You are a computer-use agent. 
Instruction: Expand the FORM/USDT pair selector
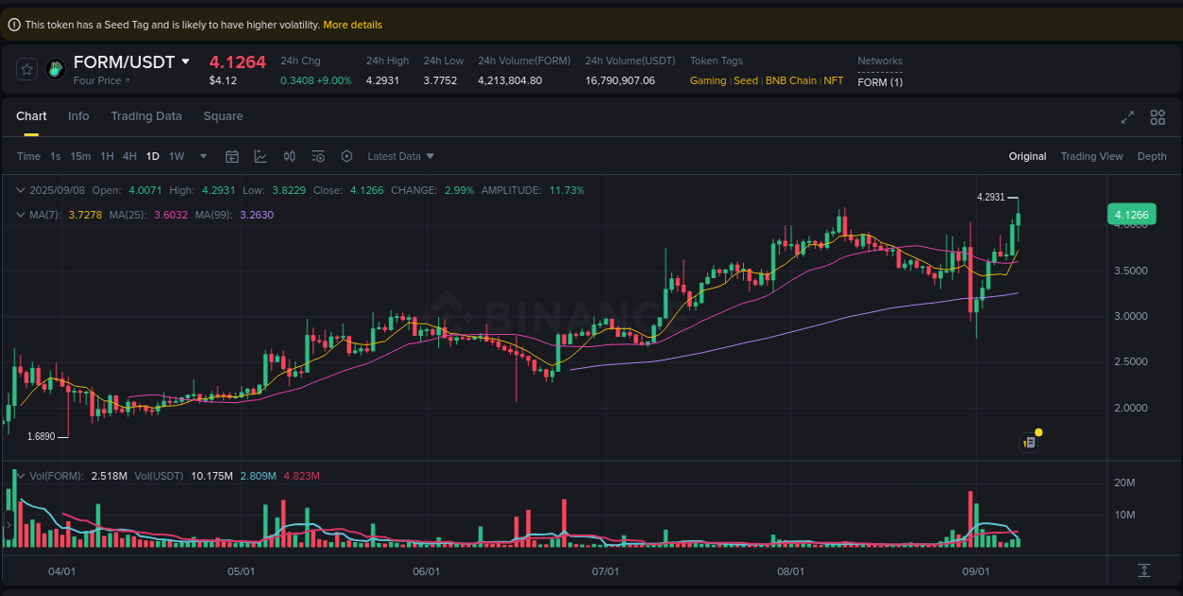pos(186,61)
